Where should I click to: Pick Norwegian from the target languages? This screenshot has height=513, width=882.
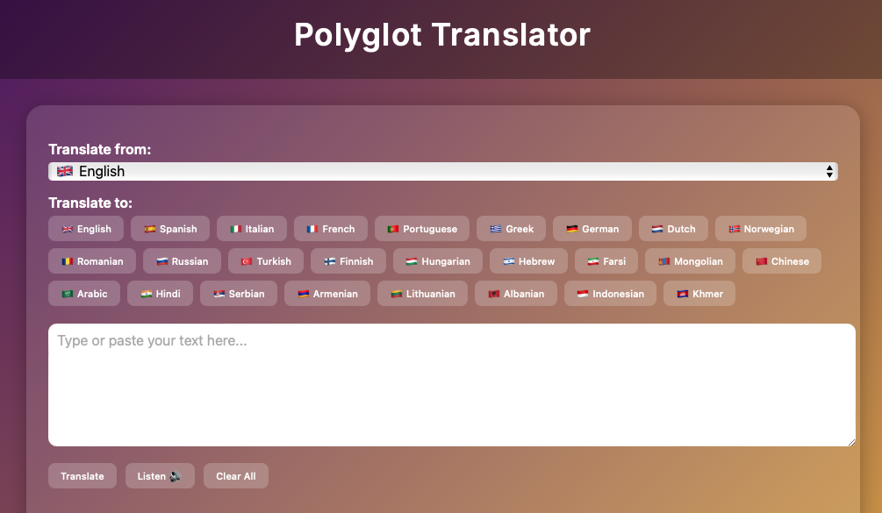[x=760, y=229]
